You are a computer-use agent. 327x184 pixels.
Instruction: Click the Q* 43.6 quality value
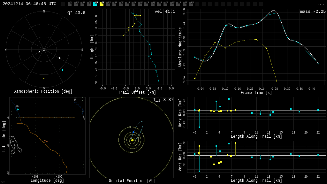point(76,13)
